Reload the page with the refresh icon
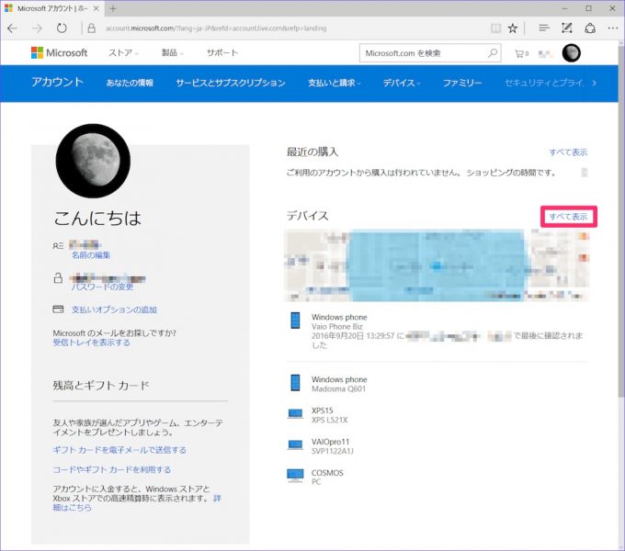The height and width of the screenshot is (551, 625). [62, 28]
